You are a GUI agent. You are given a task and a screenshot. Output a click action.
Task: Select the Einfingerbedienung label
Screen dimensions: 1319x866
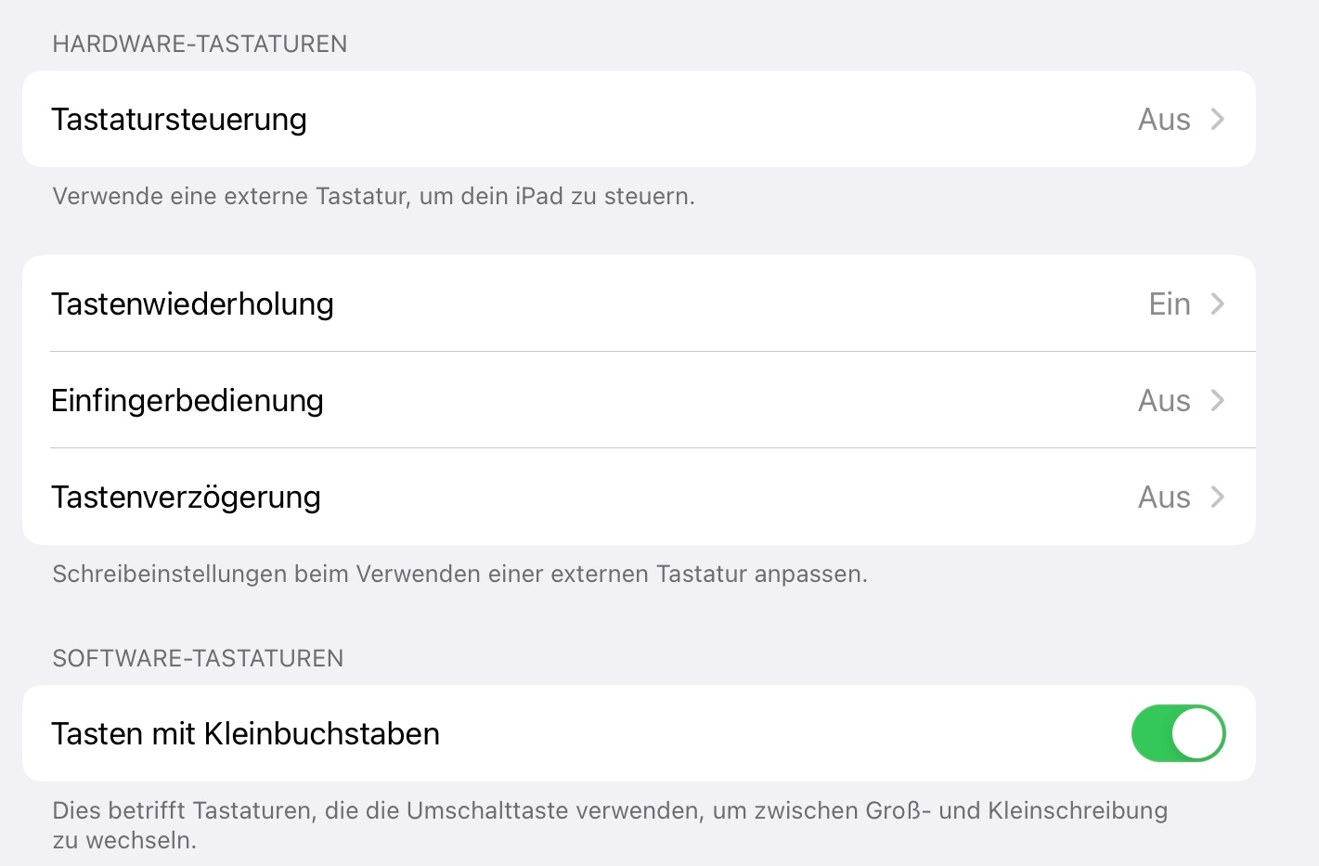point(188,401)
